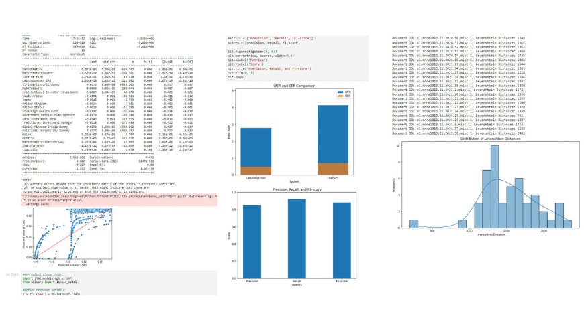584x330 pixels.
Task: Click the 'Precision, Recall, and F1-score' chart title
Action: 292,188
